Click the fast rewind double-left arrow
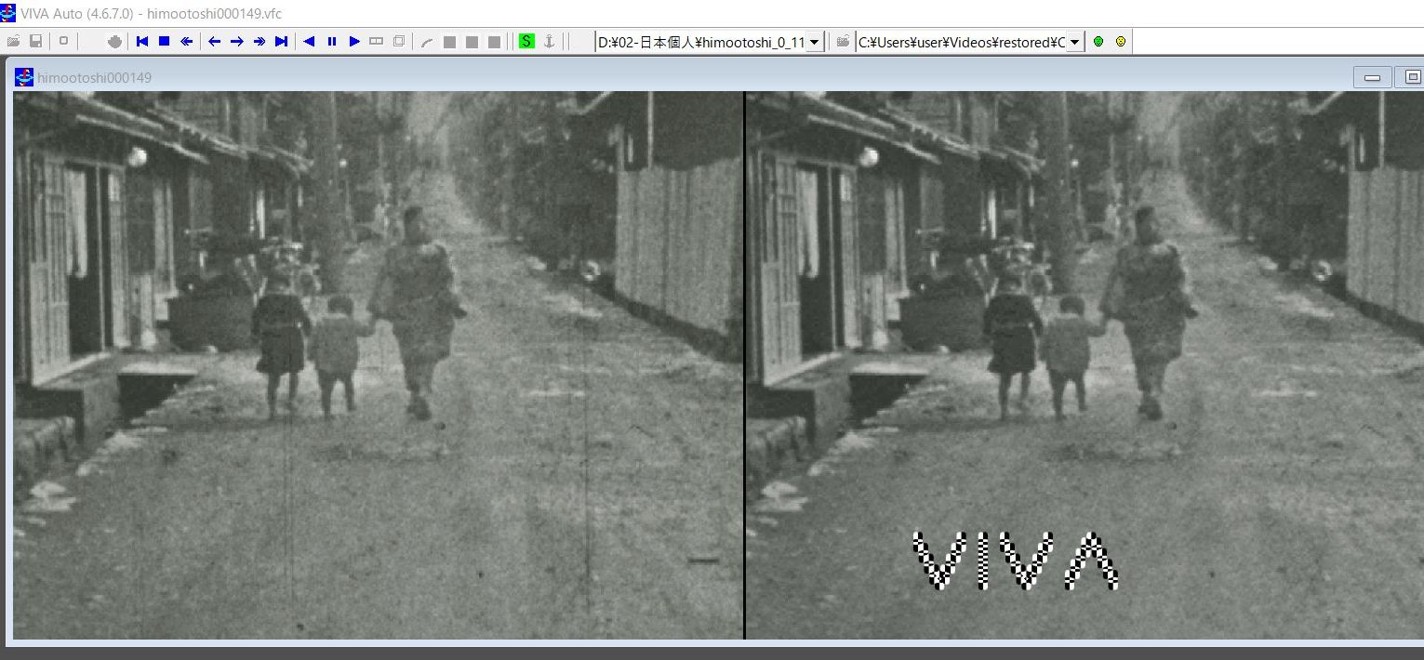The image size is (1424, 660). tap(186, 42)
